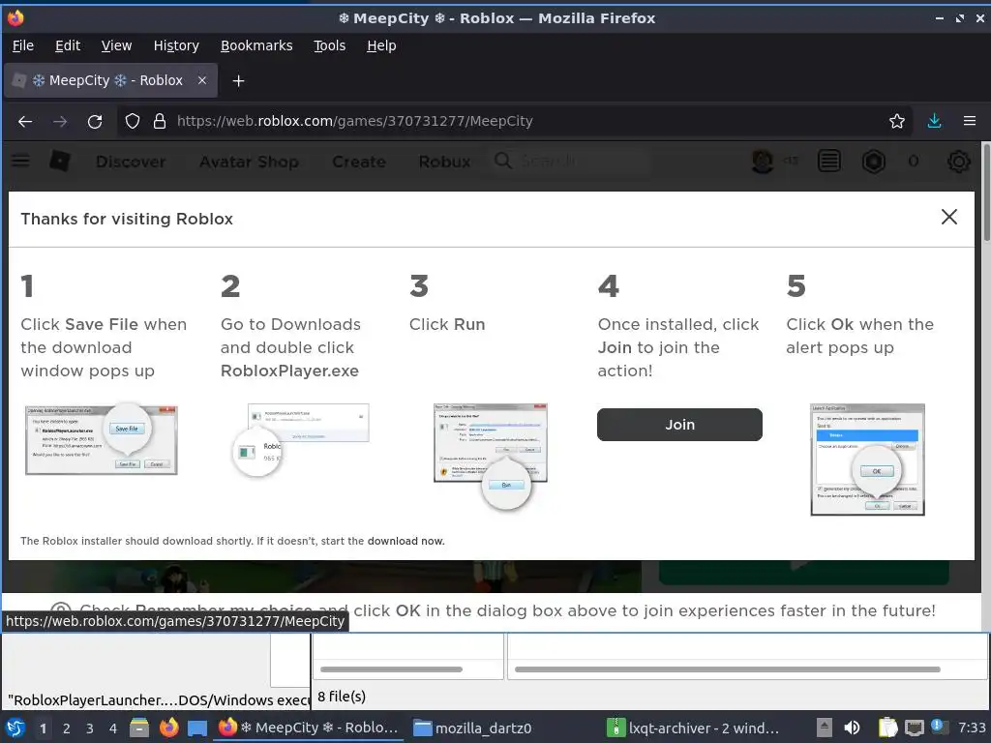Launch Firefox from the quick-launch icon
This screenshot has height=743, width=991.
coord(168,728)
